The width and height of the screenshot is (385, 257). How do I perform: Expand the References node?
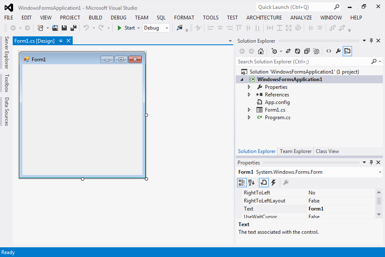click(249, 95)
